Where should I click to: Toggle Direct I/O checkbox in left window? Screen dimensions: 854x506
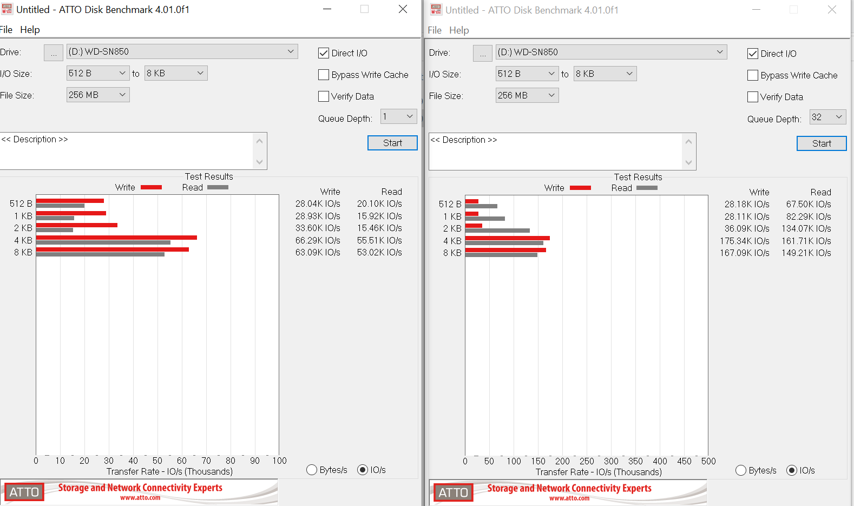pos(324,53)
